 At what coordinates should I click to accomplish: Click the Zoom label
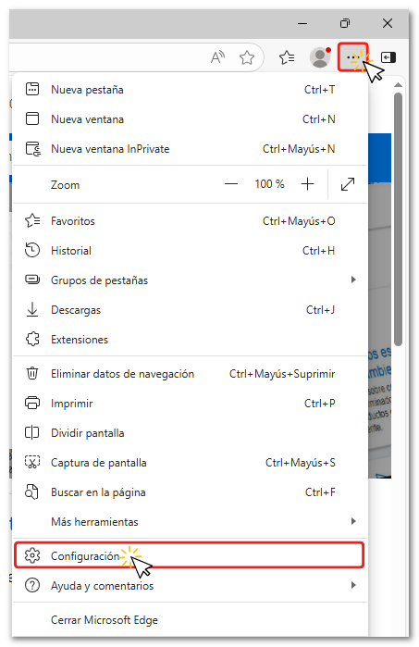click(65, 185)
